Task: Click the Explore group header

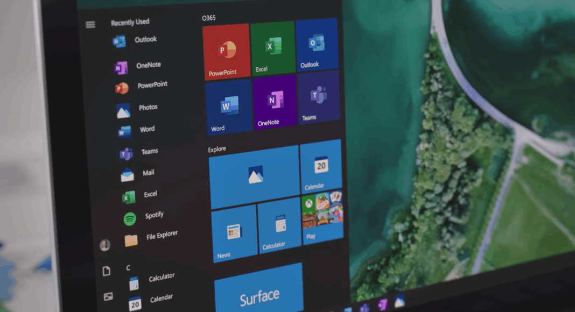Action: click(x=217, y=149)
